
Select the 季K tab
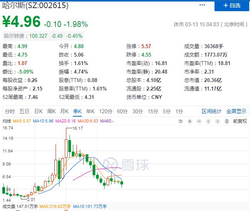coord(77,111)
